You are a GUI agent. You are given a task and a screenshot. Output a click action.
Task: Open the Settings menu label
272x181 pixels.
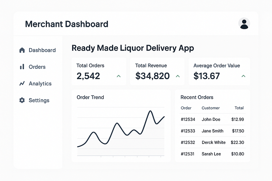point(39,100)
